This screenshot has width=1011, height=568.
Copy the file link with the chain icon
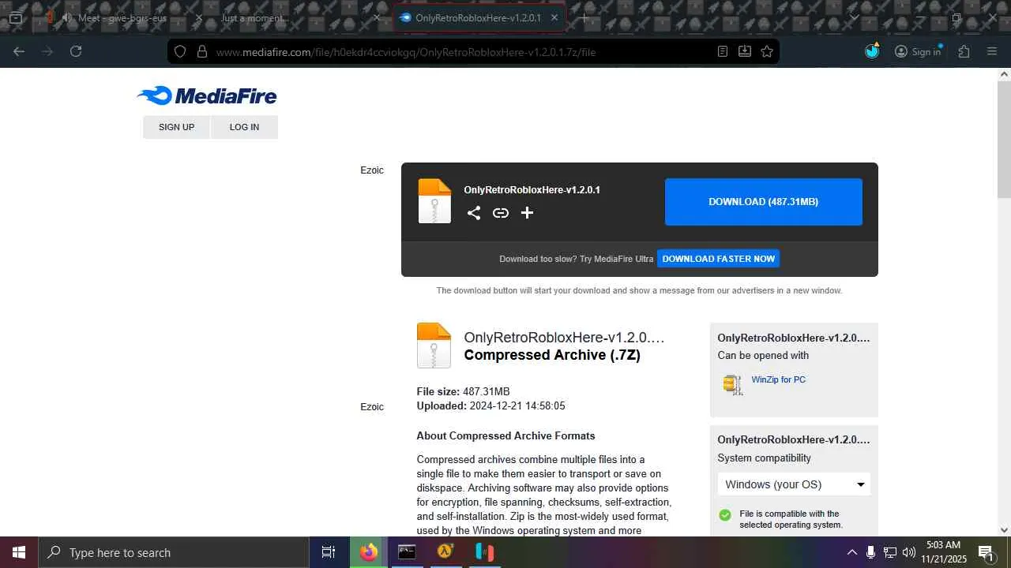[x=501, y=213]
